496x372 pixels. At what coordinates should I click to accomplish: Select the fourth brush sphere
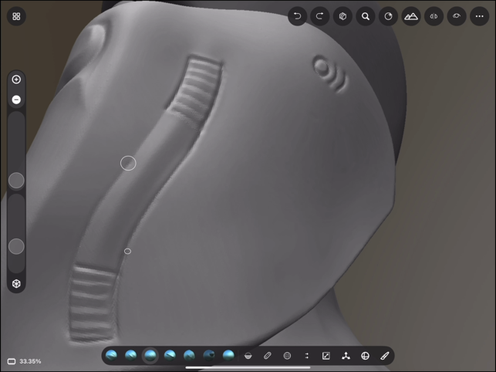[170, 356]
